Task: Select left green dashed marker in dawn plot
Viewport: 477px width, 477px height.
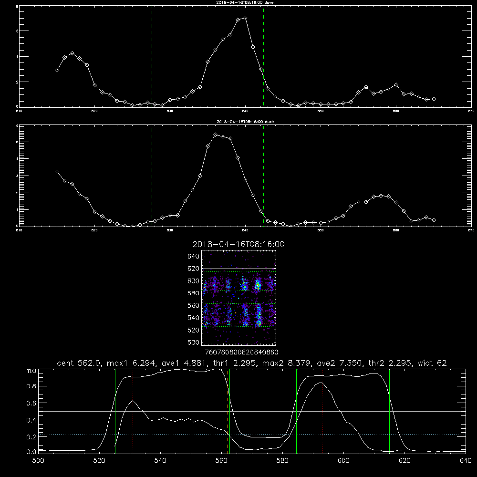Action: (x=152, y=57)
